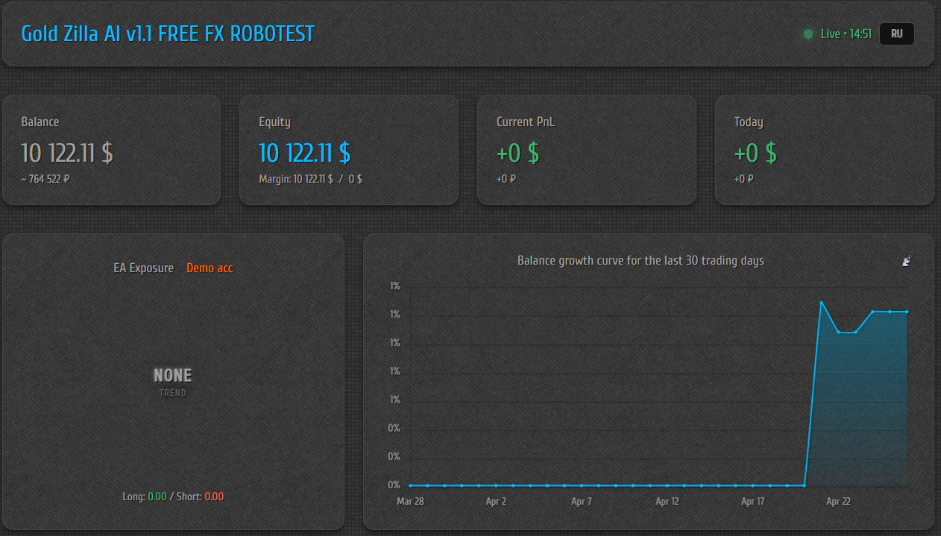Click the green Live status dot
The height and width of the screenshot is (536, 941).
click(808, 34)
